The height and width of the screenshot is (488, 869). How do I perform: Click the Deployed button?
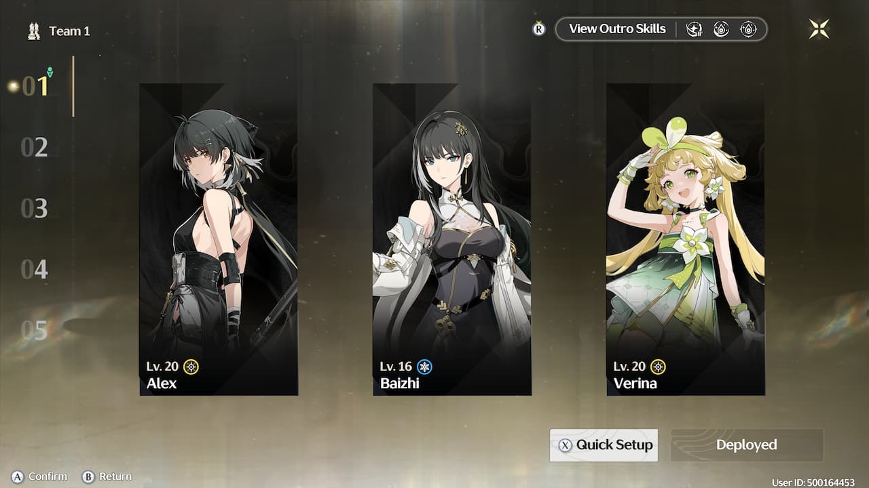point(747,445)
